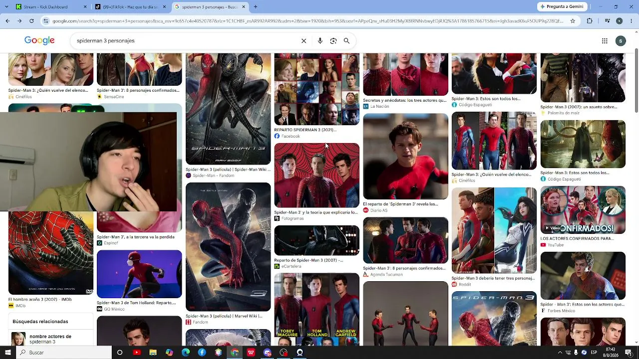
Task: Click the page vertical scrollbar
Action: tap(636, 80)
